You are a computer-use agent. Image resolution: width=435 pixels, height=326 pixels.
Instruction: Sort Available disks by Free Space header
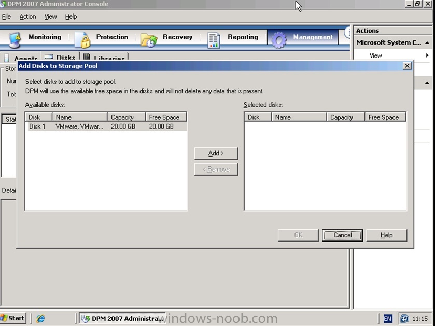pyautogui.click(x=166, y=117)
